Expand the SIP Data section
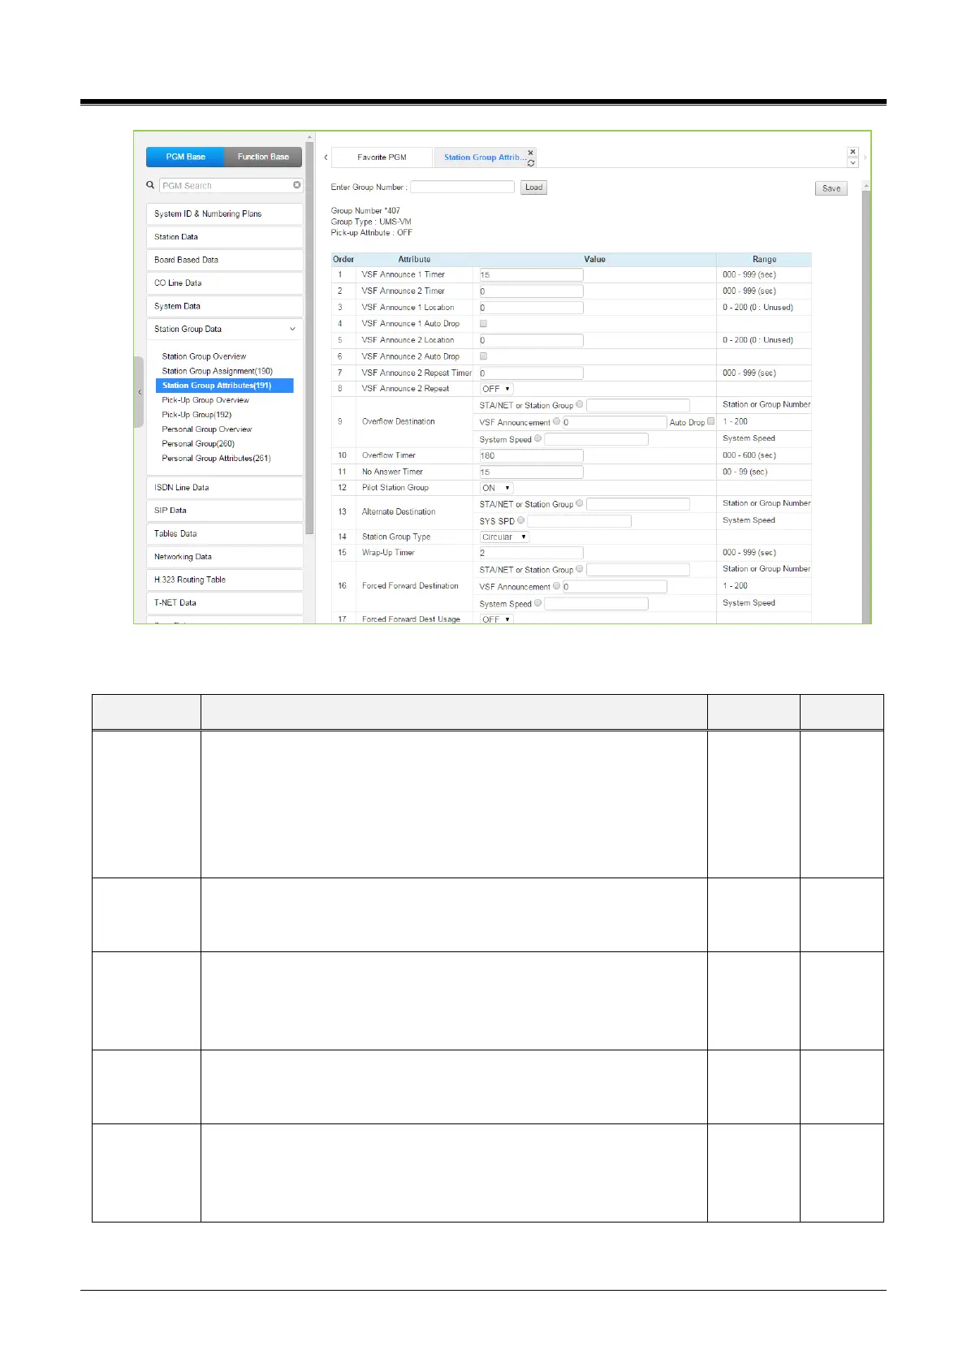This screenshot has height=1367, width=967. point(224,511)
